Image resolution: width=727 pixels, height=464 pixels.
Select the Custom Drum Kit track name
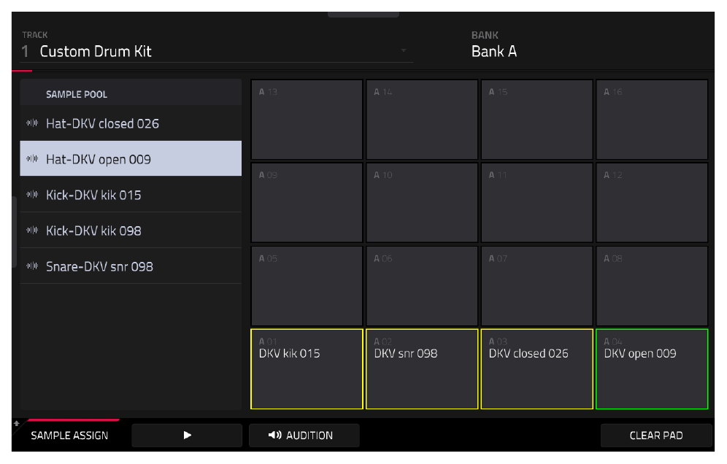tap(96, 51)
